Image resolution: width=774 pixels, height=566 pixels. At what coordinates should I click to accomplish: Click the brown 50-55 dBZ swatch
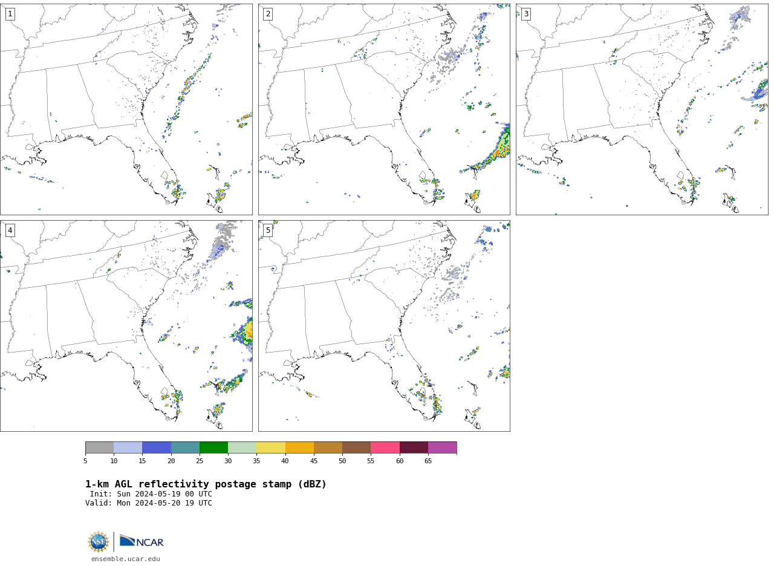coord(357,447)
